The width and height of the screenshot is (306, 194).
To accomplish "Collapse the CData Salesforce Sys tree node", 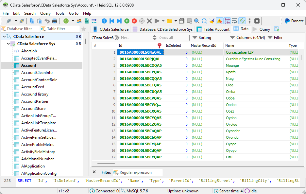I will click(8, 44).
